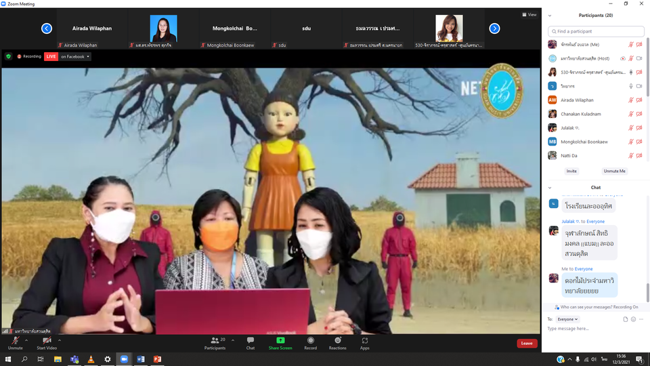Select Julalak participant row

595,128
